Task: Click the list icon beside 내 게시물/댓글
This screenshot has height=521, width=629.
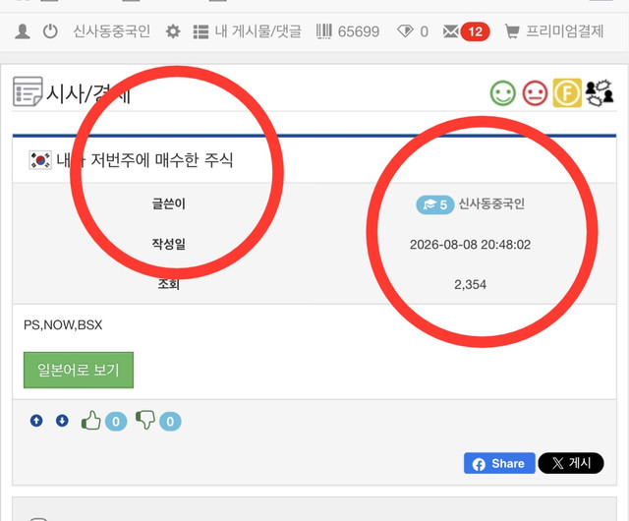Action: [200, 31]
